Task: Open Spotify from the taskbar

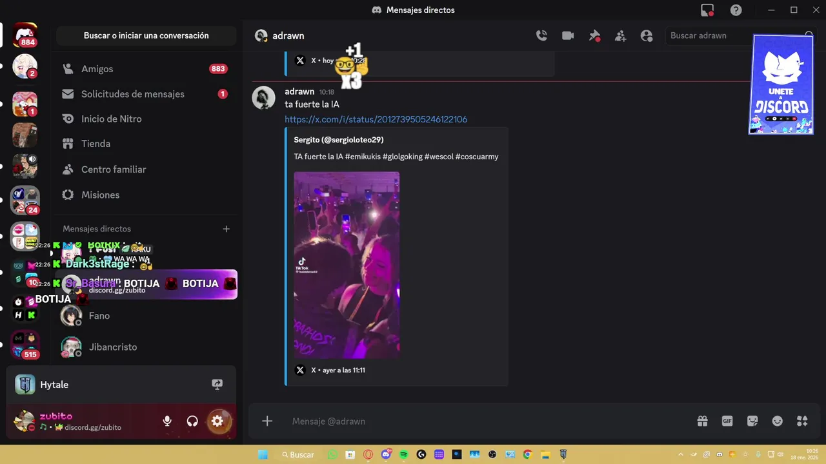Action: (x=404, y=454)
